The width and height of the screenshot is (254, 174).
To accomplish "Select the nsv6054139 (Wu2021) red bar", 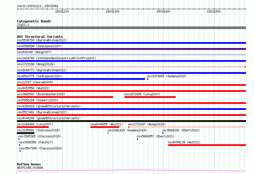I will (207, 145).
